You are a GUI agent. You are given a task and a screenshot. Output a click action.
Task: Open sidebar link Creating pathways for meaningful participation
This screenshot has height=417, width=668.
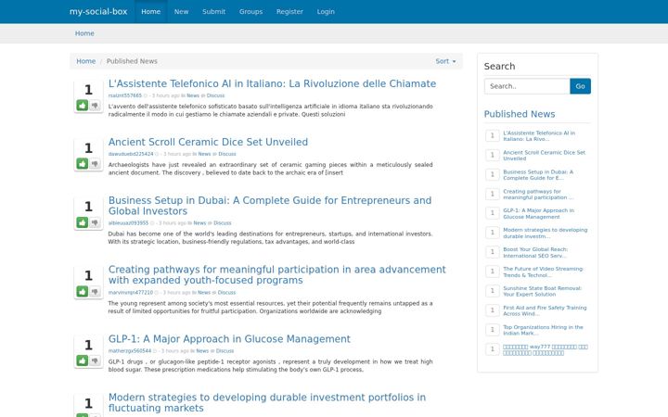pos(538,195)
